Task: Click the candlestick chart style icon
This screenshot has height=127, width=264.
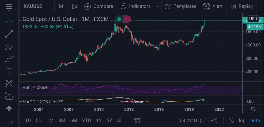Action: [75, 6]
